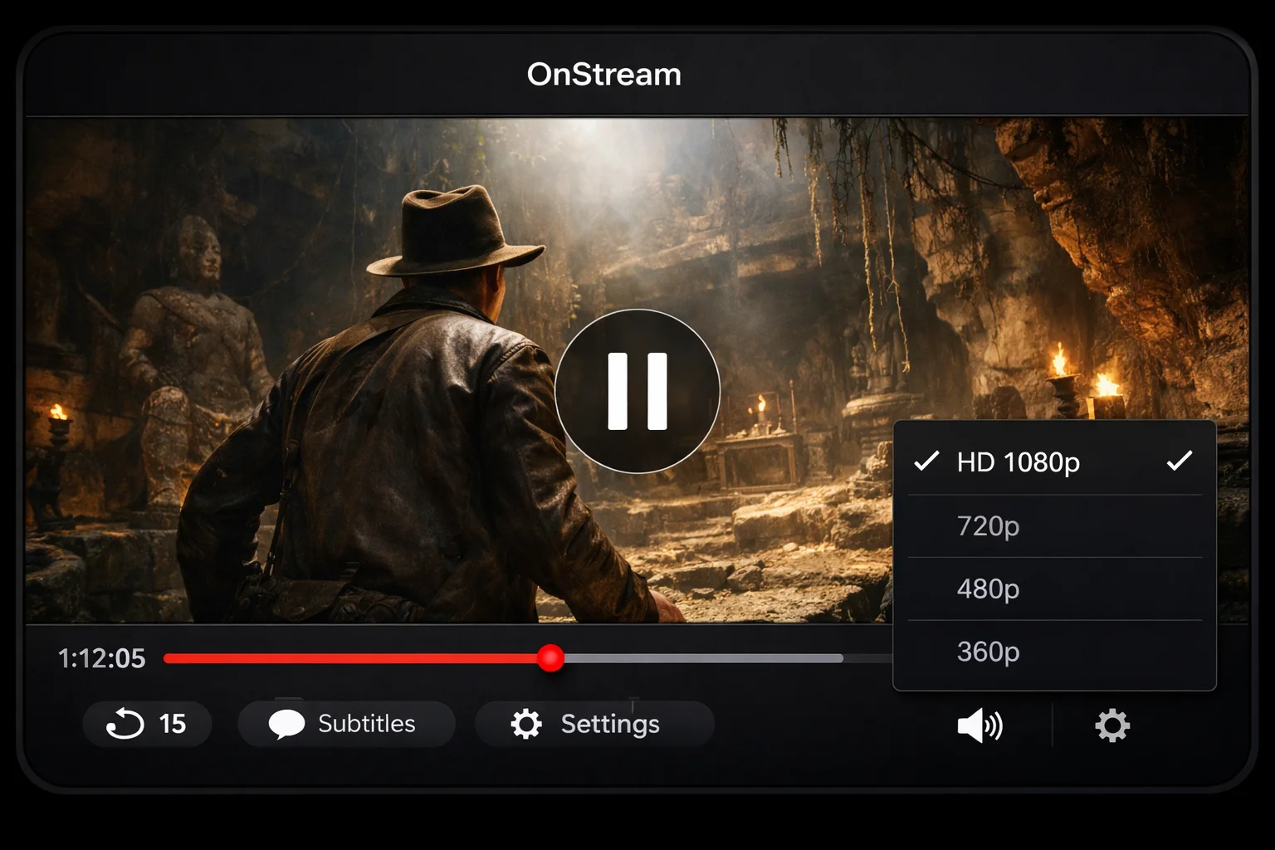
Task: Switch video quality to 720p
Action: (988, 526)
